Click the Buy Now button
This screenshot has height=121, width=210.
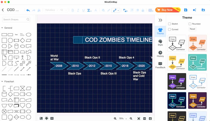pyautogui.click(x=168, y=10)
